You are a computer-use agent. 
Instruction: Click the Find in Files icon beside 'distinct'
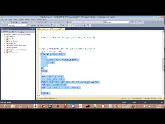click(x=105, y=22)
